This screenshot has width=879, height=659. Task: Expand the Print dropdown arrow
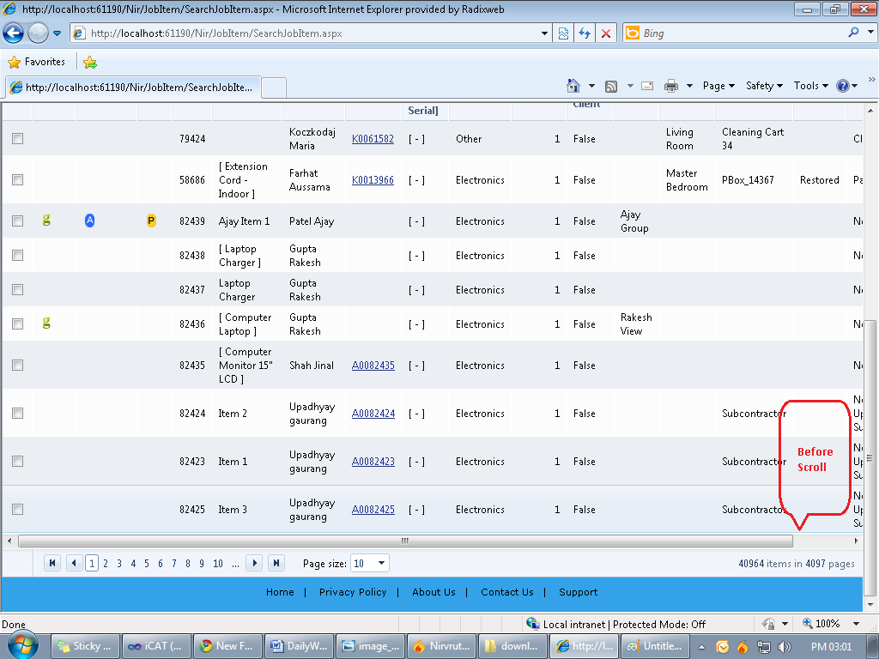pos(689,87)
